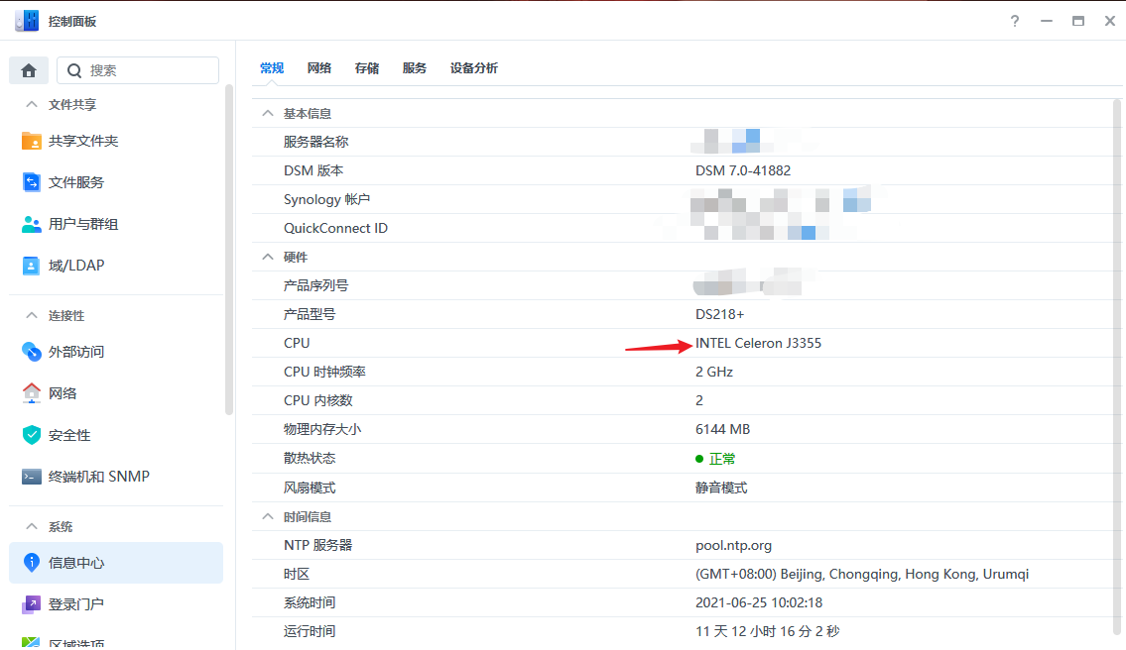The height and width of the screenshot is (650, 1126).
Task: Switch to the Storage (存储) tab
Action: [x=367, y=68]
